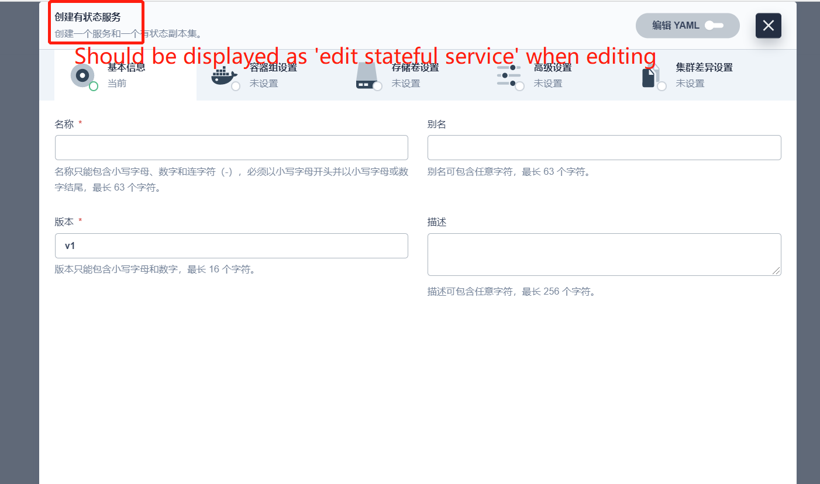The height and width of the screenshot is (484, 820).
Task: Open the 基本信息 step tab
Action: [x=125, y=75]
